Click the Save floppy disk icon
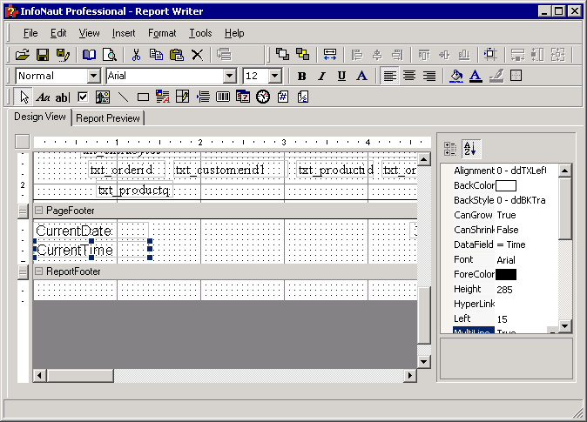This screenshot has width=587, height=422. 43,55
